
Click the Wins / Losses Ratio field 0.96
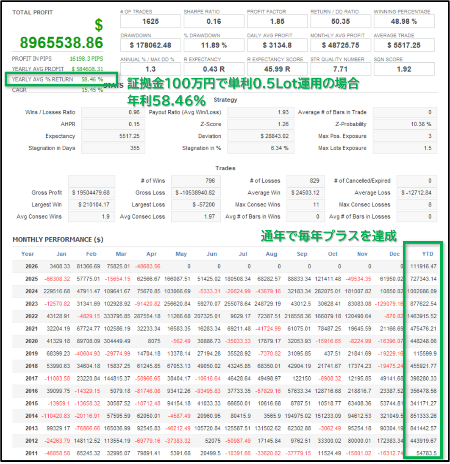(x=113, y=112)
